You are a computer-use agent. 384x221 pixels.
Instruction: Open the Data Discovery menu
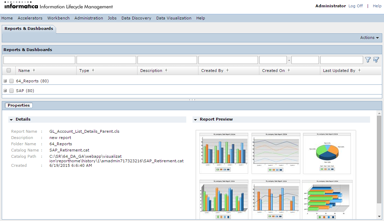coord(136,18)
